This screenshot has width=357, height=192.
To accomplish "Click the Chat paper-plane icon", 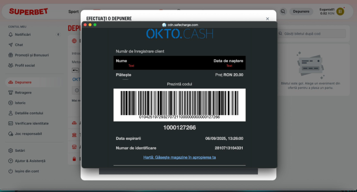I will 10,45.
